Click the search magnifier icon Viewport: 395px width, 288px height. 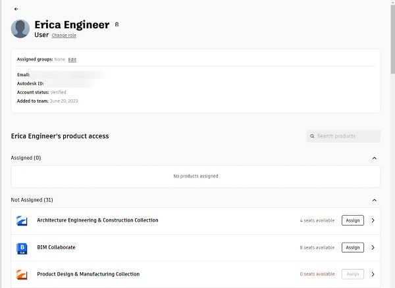(x=312, y=136)
